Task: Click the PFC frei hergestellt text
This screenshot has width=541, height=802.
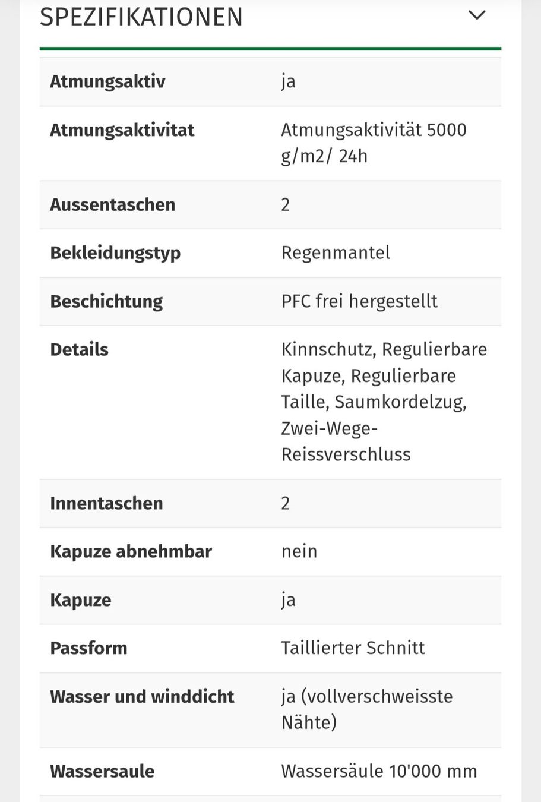Action: 359,301
